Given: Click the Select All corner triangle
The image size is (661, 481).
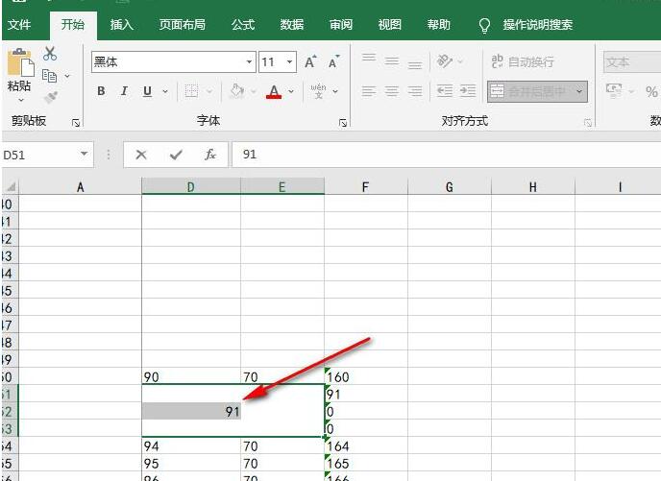Looking at the screenshot, I should [11, 186].
